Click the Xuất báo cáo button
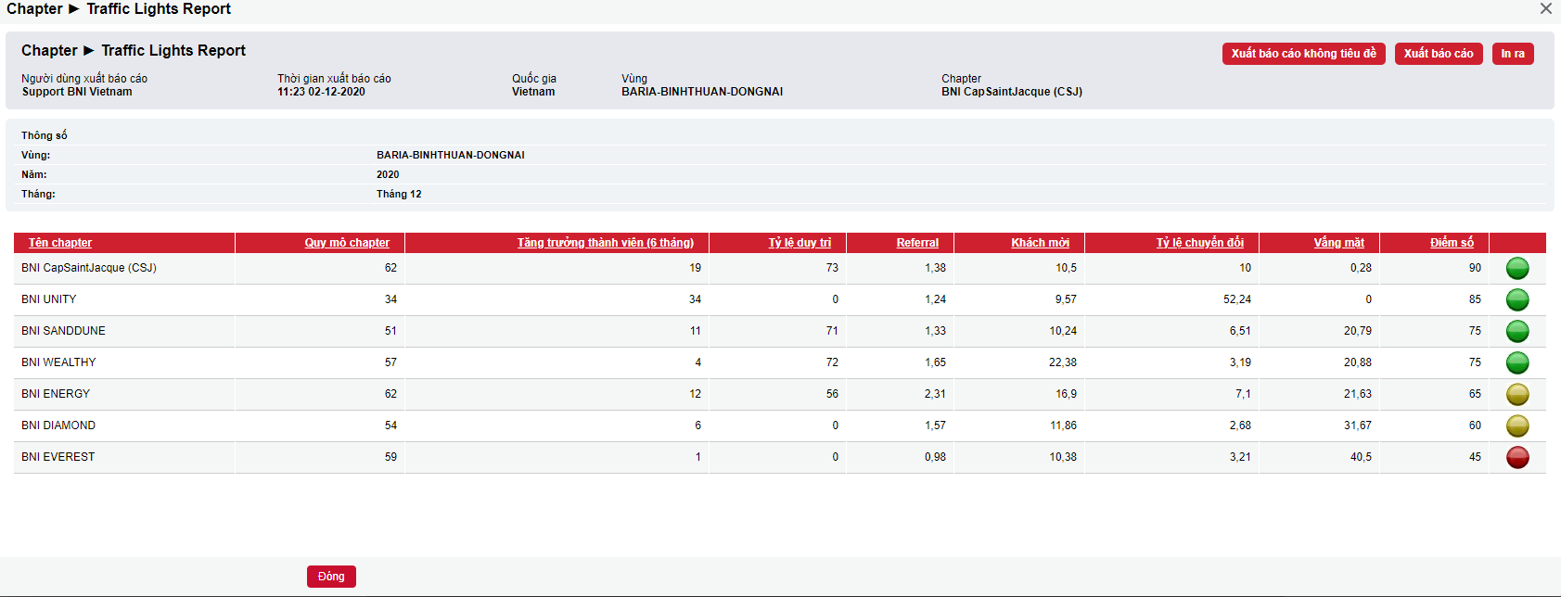The height and width of the screenshot is (597, 1561). click(1439, 54)
